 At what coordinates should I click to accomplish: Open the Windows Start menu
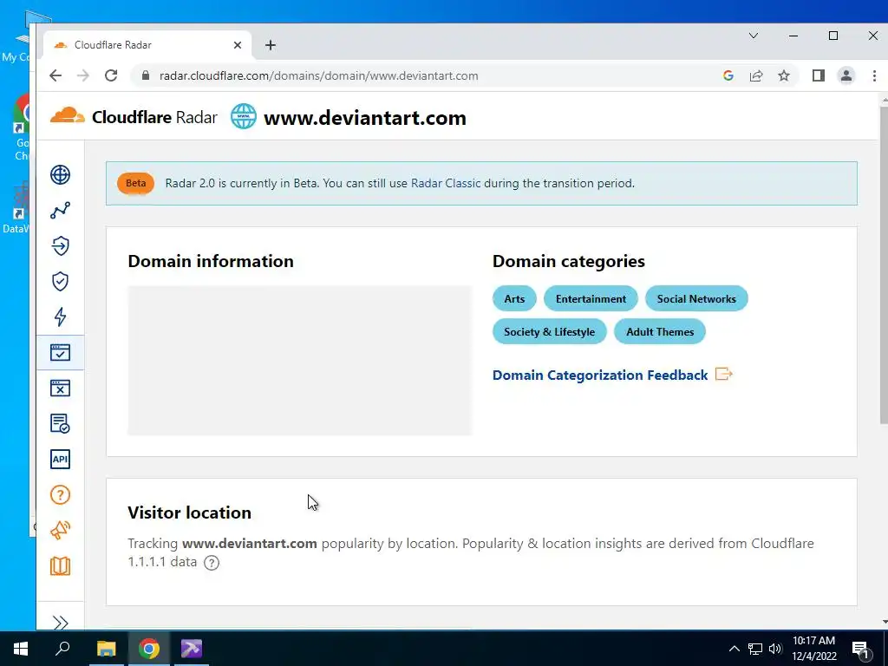click(x=21, y=649)
